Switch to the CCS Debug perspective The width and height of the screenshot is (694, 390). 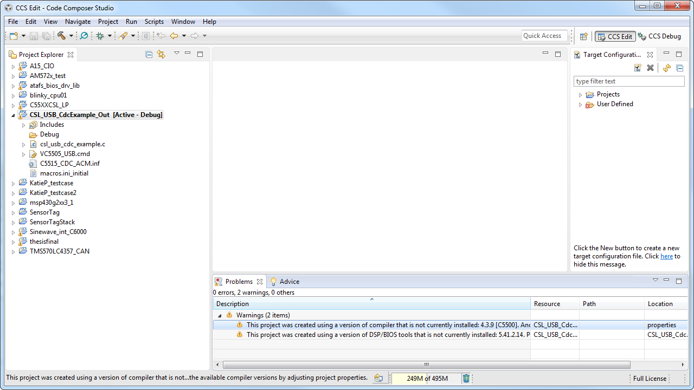(x=660, y=36)
